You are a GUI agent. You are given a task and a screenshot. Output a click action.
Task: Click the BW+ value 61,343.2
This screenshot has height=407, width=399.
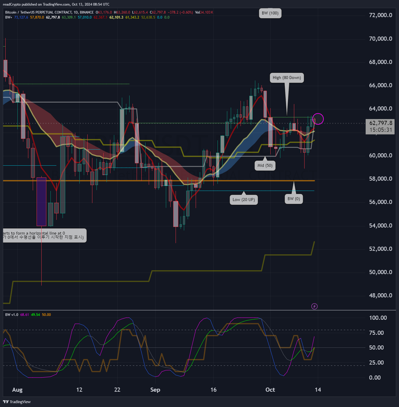[132, 17]
